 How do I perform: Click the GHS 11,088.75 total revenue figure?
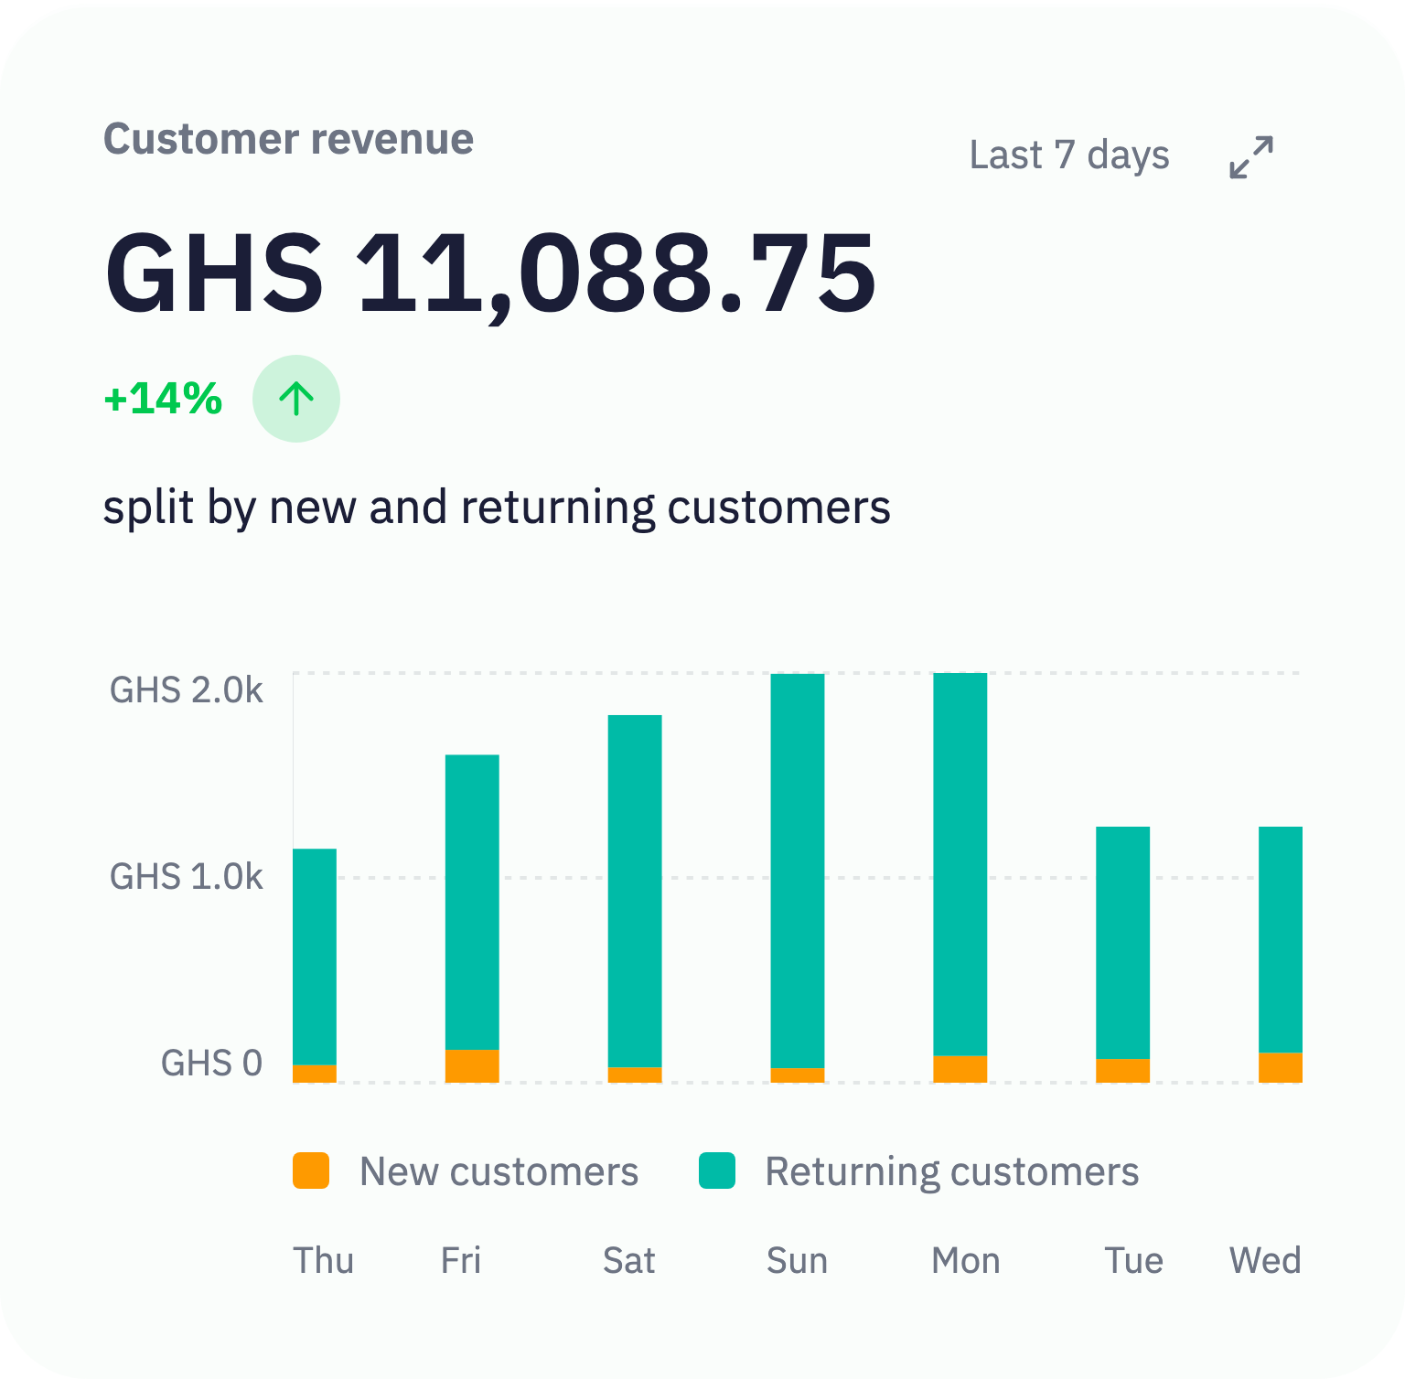[490, 274]
